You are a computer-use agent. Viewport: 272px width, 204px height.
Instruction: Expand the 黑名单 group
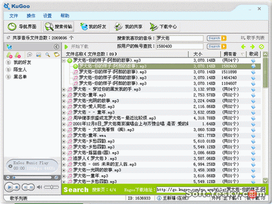(8, 76)
